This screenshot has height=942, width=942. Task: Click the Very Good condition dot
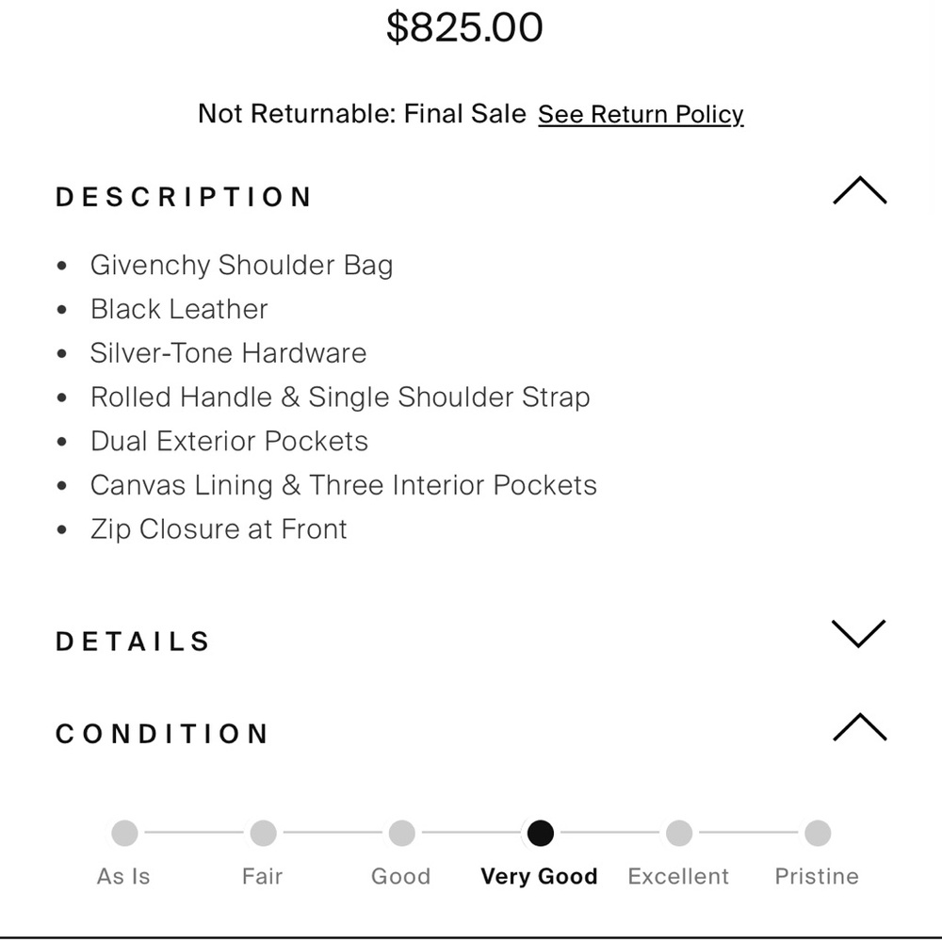pyautogui.click(x=540, y=833)
